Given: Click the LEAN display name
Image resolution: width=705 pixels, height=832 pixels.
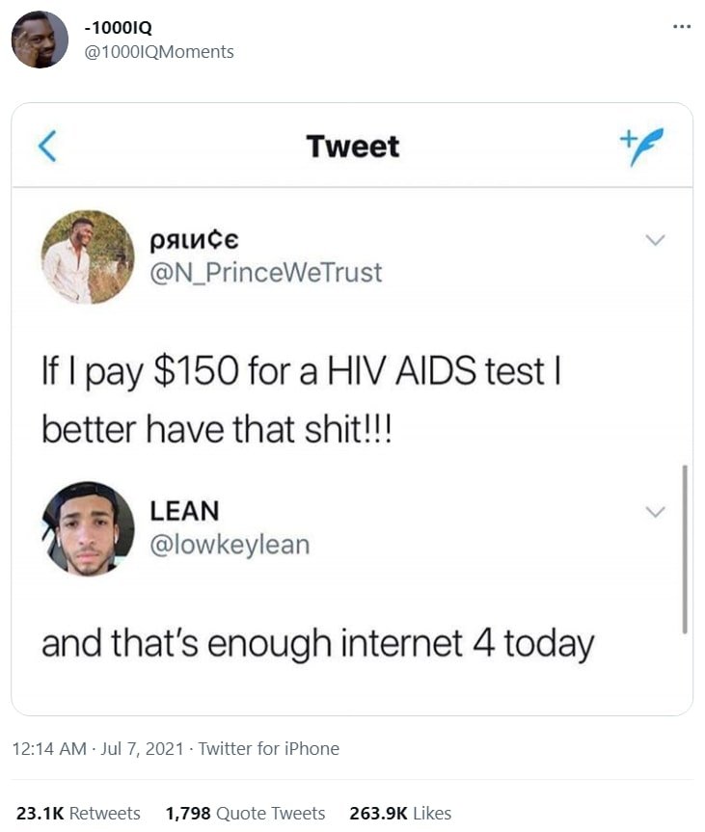Looking at the screenshot, I should pyautogui.click(x=184, y=512).
